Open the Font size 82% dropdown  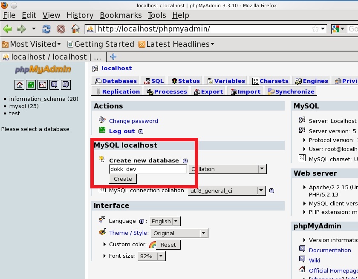pyautogui.click(x=151, y=256)
